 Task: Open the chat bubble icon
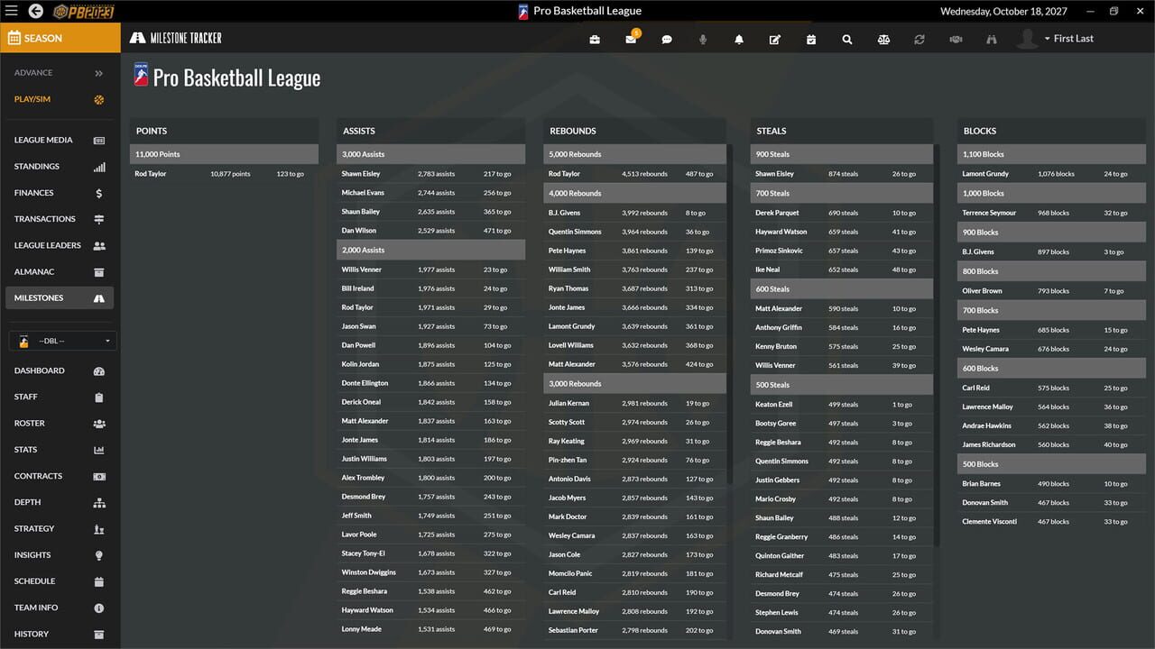tap(667, 39)
